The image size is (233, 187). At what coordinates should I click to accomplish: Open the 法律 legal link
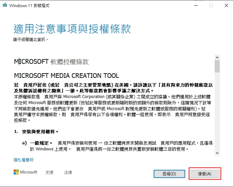pyautogui.click(x=68, y=172)
